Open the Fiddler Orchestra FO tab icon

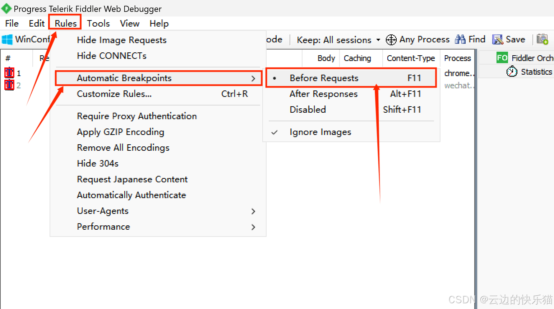tap(502, 58)
